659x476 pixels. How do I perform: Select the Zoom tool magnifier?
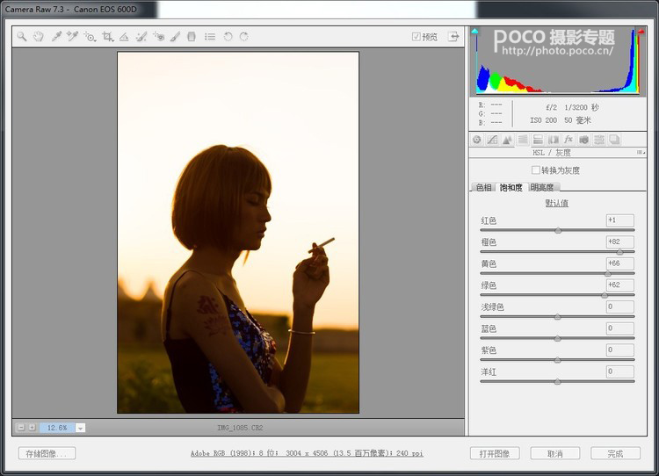(21, 37)
